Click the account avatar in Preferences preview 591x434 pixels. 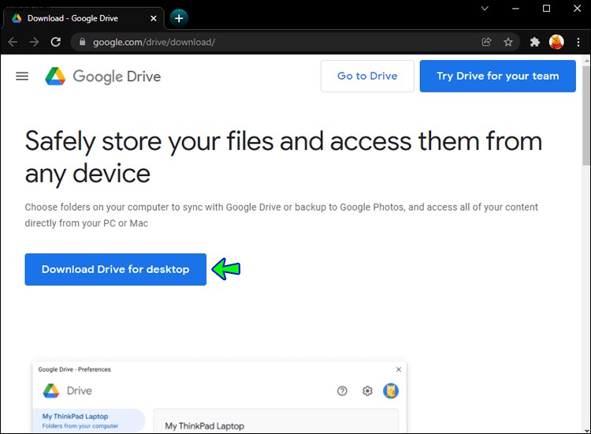tap(391, 391)
